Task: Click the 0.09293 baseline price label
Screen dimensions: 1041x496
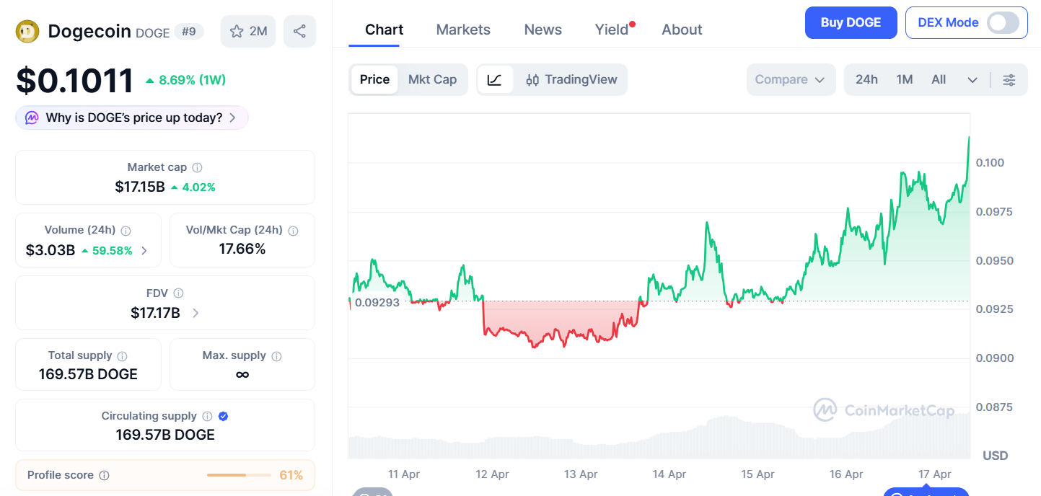Action: coord(377,302)
